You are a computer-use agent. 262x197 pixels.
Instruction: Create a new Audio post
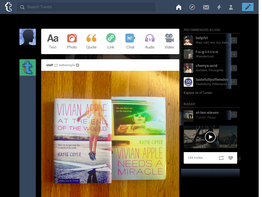tap(150, 41)
